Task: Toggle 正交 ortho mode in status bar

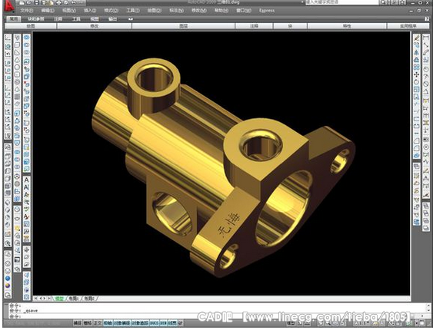Action: [x=98, y=323]
